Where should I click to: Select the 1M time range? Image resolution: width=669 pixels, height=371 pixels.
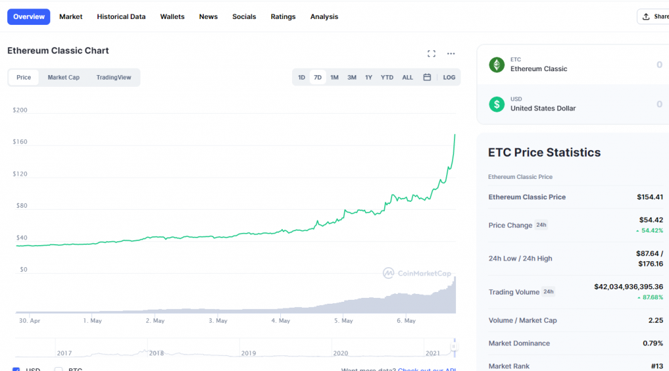(x=334, y=77)
